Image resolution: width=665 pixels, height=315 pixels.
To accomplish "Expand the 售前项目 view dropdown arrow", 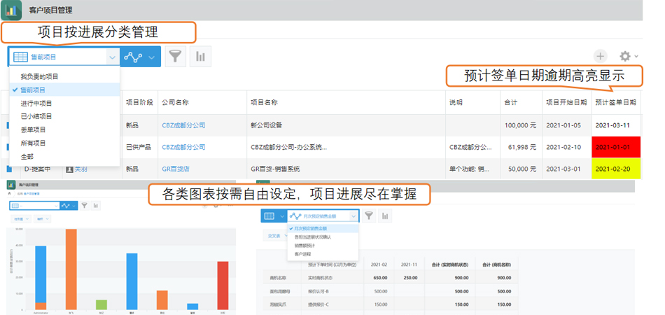I will 111,57.
